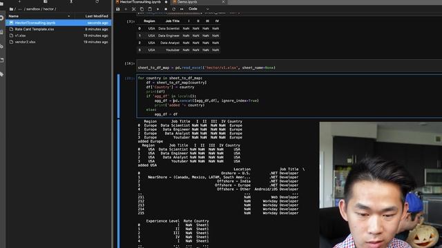Open a new launcher with the plus icon
The image size is (442, 248).
[19, 1]
